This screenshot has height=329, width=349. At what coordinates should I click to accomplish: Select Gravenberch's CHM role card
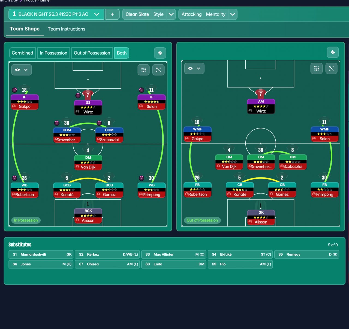tap(67, 135)
